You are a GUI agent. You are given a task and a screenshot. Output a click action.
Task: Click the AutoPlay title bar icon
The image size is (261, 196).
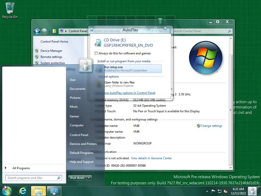(92, 30)
